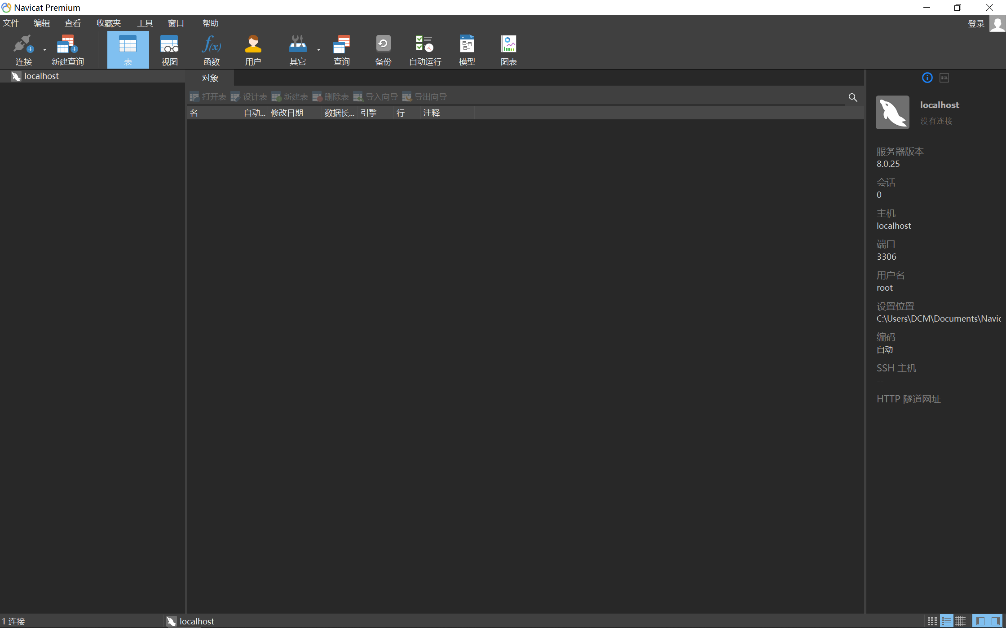This screenshot has height=628, width=1006.
Task: Toggle the left navigation pane button
Action: click(x=980, y=621)
